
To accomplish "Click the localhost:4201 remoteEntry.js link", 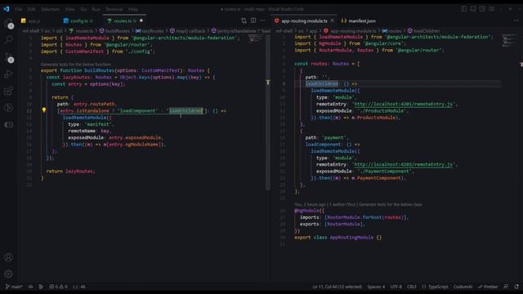I will tap(403, 104).
